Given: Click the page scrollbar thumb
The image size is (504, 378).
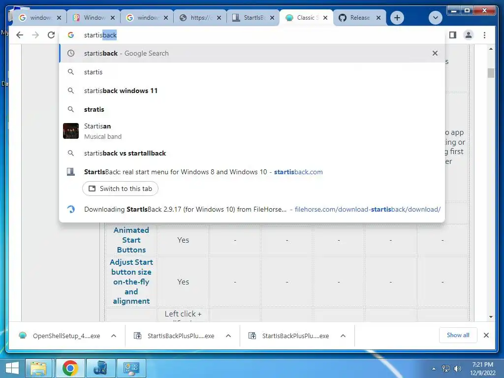Looking at the screenshot, I should (491, 73).
